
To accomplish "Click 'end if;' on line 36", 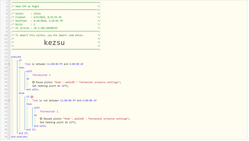I will point(31,129).
